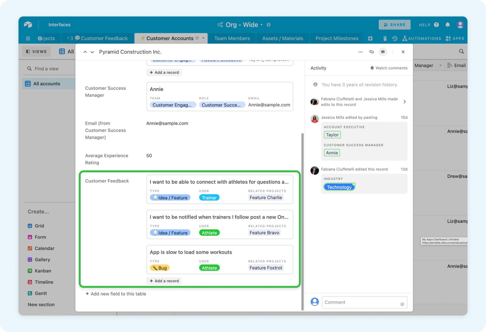The height and width of the screenshot is (332, 486).
Task: Create a new Form view
Action: (x=37, y=237)
